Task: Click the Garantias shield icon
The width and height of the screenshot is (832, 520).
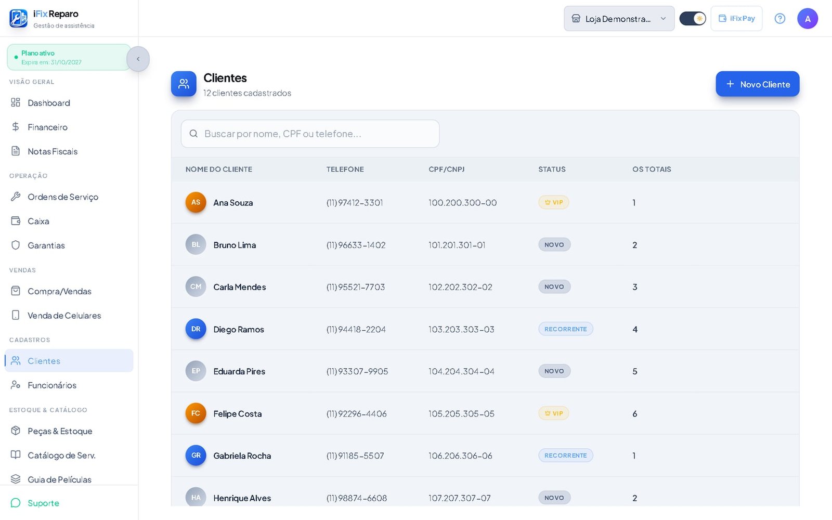Action: pyautogui.click(x=16, y=245)
